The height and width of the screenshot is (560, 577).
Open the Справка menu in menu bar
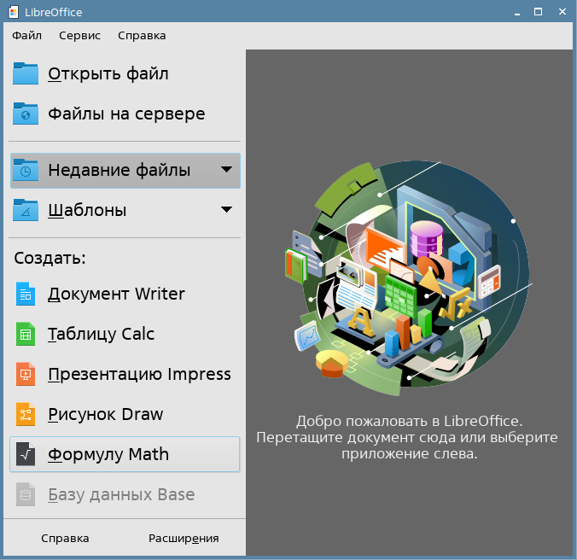[142, 36]
